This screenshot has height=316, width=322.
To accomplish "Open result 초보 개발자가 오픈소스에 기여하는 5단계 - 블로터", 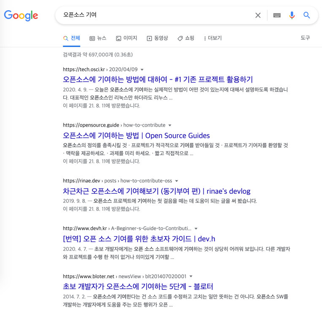I will pos(138,286).
